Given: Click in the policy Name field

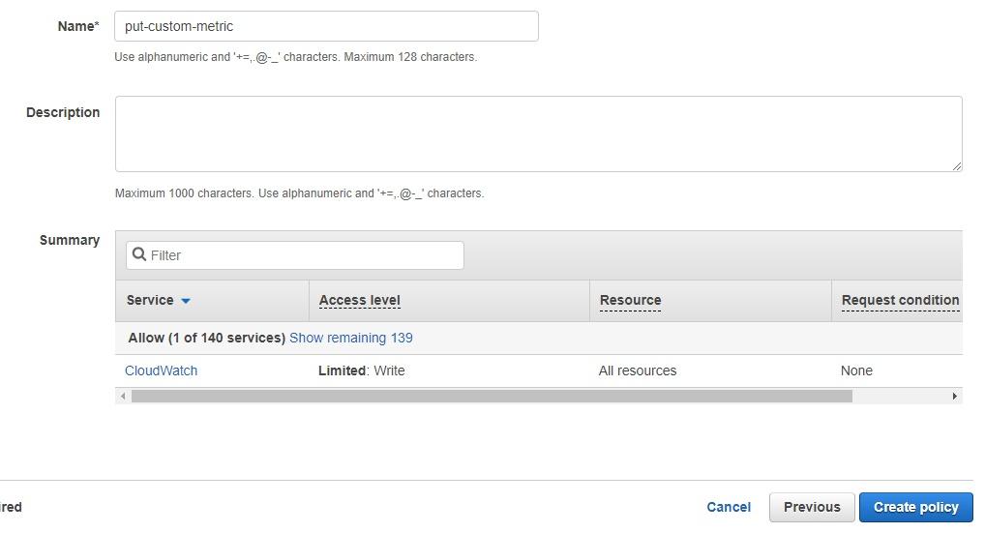Looking at the screenshot, I should click(x=326, y=26).
